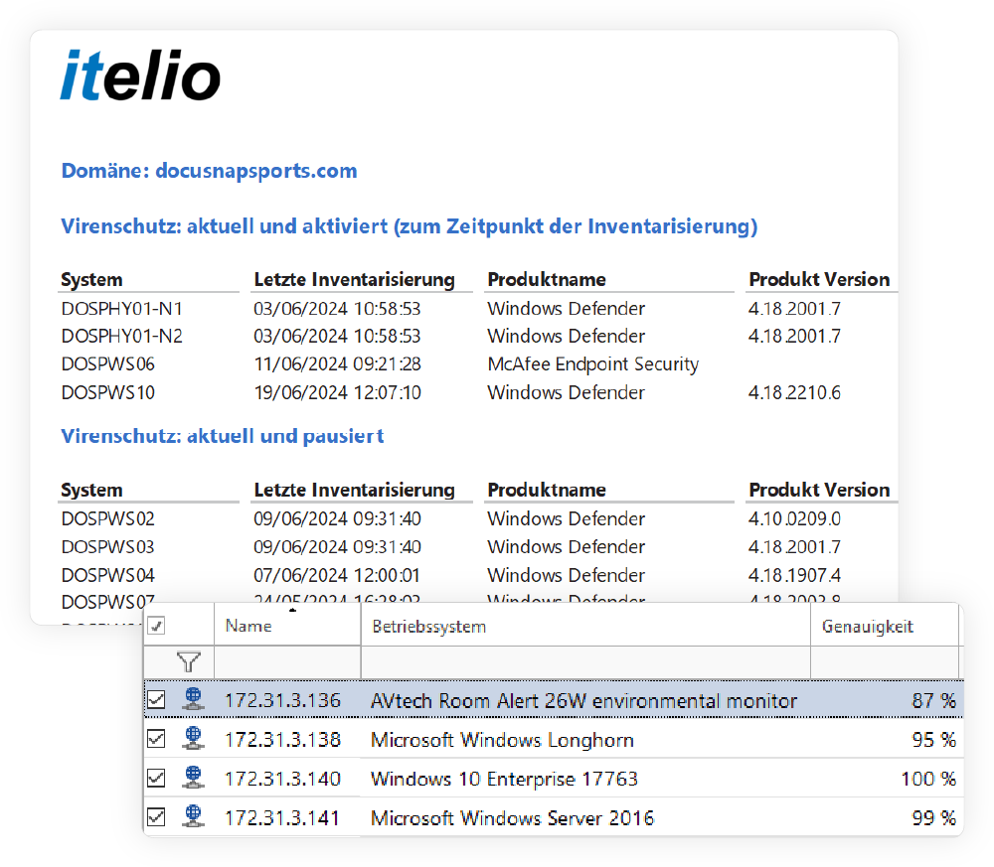Screen dimensions: 994x867
Task: Click heading Virenschutz: aktuell und pausiert
Action: point(222,436)
